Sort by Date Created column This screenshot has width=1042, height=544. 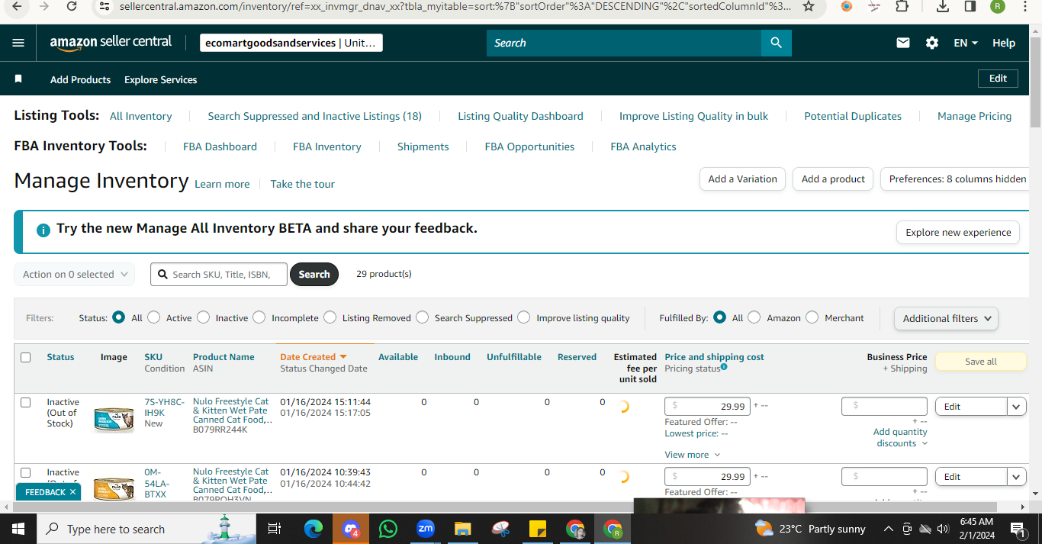[x=314, y=357]
